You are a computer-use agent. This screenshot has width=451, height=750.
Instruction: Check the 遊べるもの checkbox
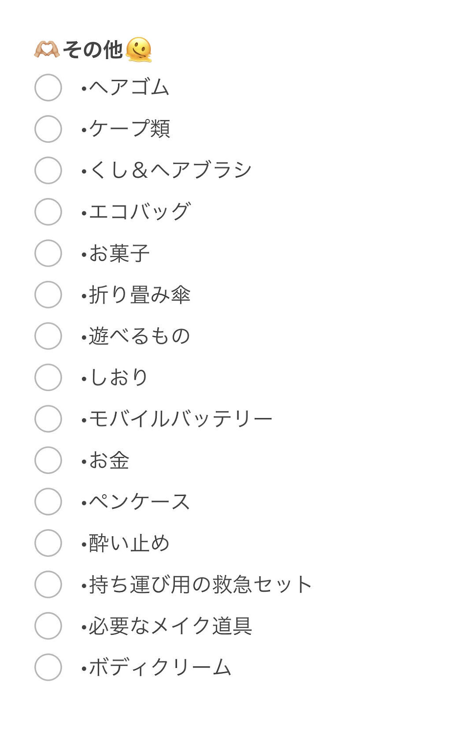48,336
